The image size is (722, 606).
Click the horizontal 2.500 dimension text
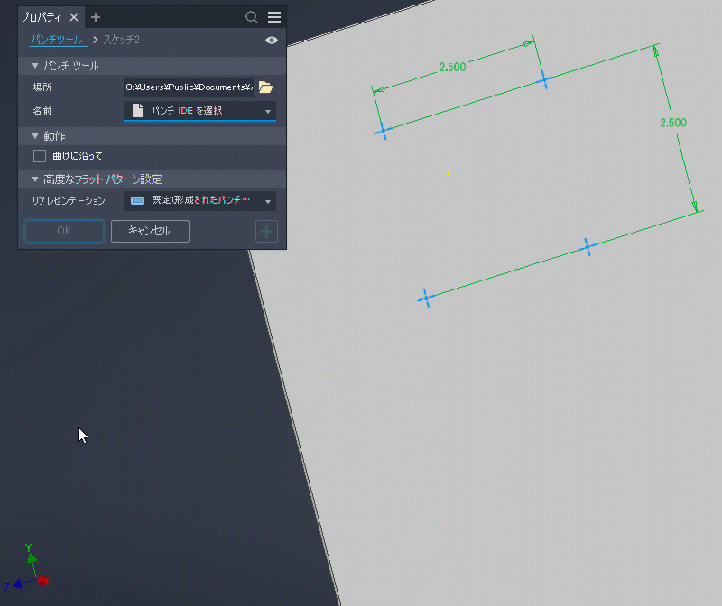(x=452, y=67)
